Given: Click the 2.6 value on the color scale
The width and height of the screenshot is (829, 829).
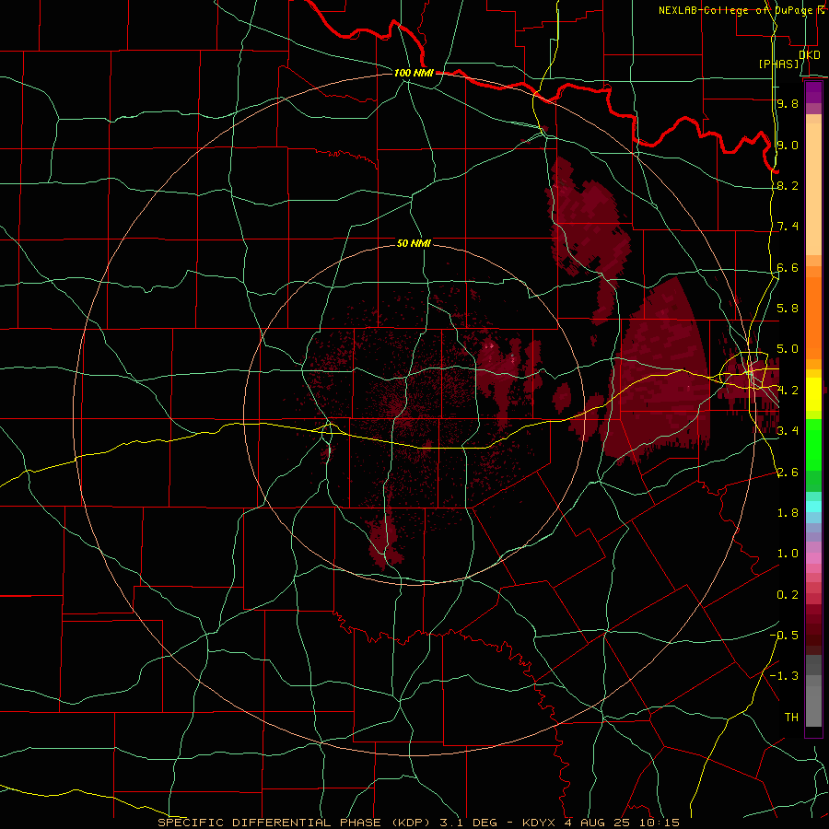Looking at the screenshot, I should point(788,472).
